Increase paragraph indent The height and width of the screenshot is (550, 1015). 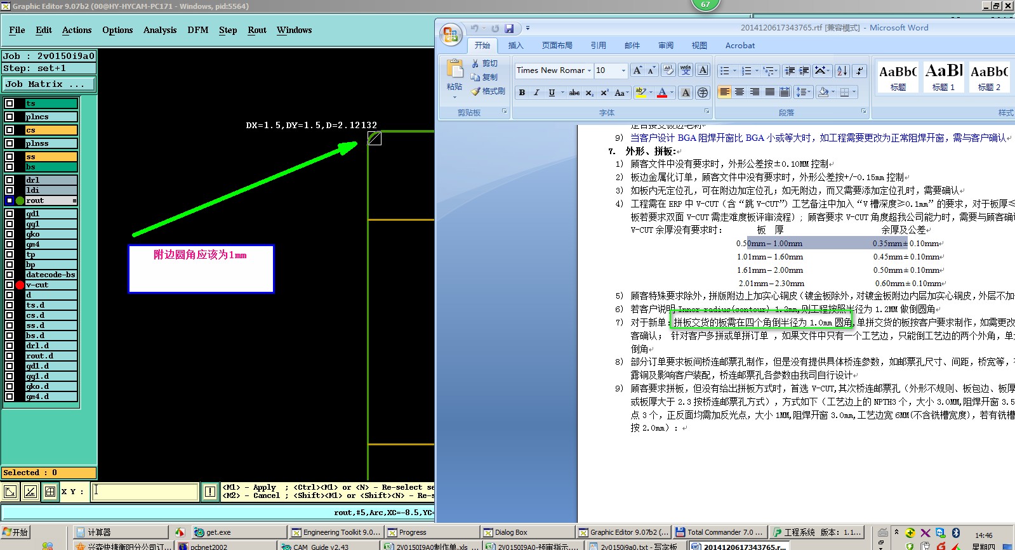pos(804,70)
